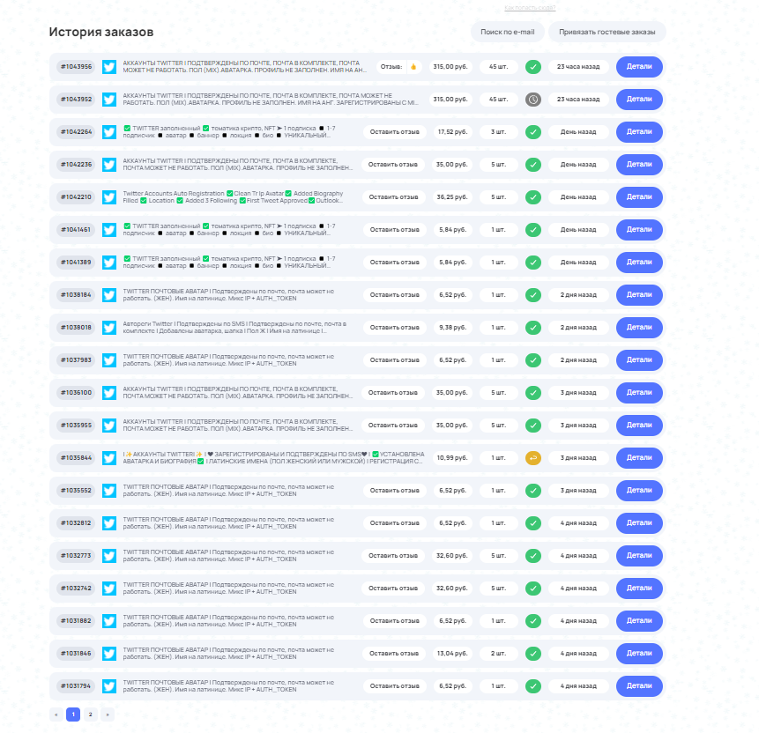Leave review for order #1042236
The image size is (759, 733).
pos(393,165)
